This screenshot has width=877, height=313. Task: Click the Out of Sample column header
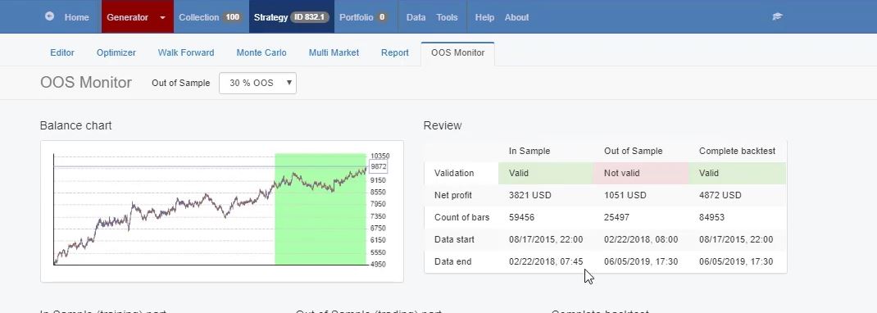633,151
